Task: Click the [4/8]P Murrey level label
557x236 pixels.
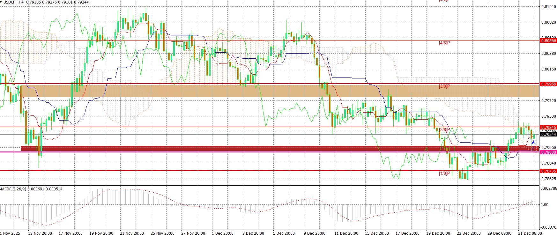Action: pos(444,43)
